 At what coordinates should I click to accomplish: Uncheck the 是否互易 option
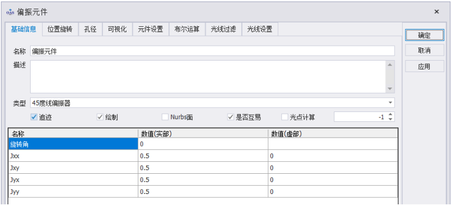pyautogui.click(x=230, y=117)
